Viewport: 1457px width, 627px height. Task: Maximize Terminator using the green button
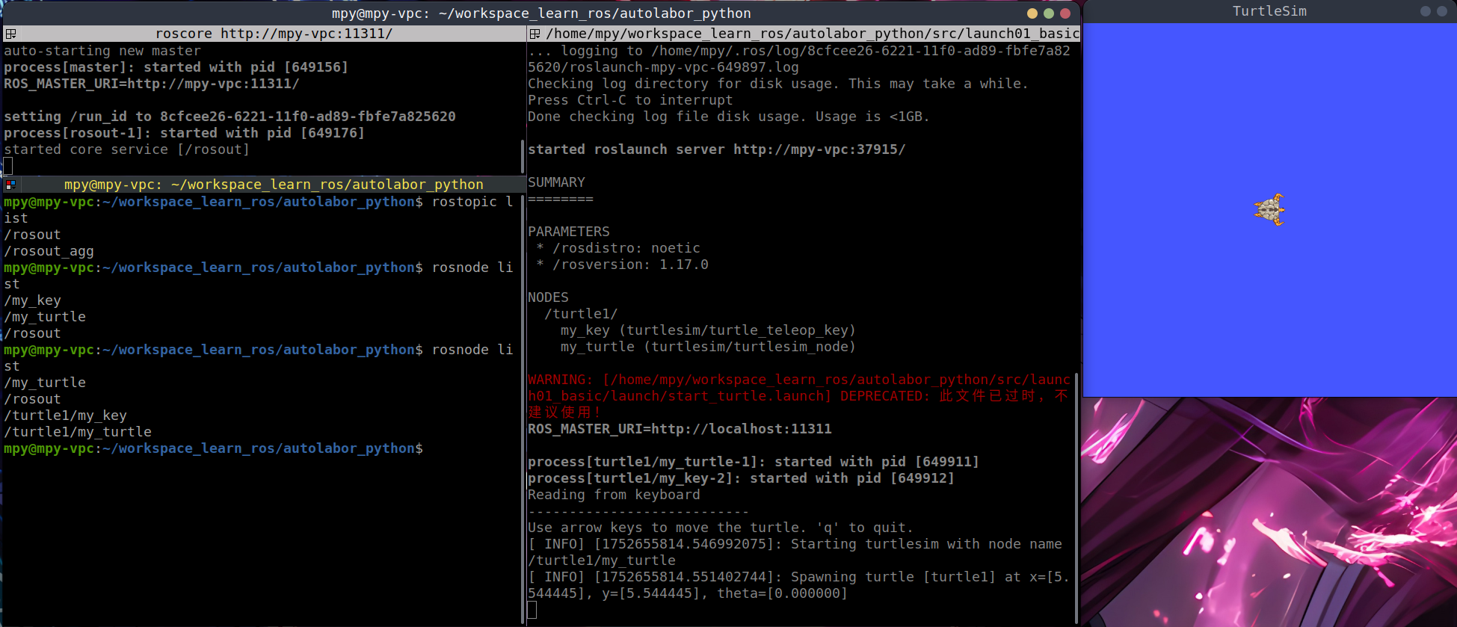tap(1048, 13)
